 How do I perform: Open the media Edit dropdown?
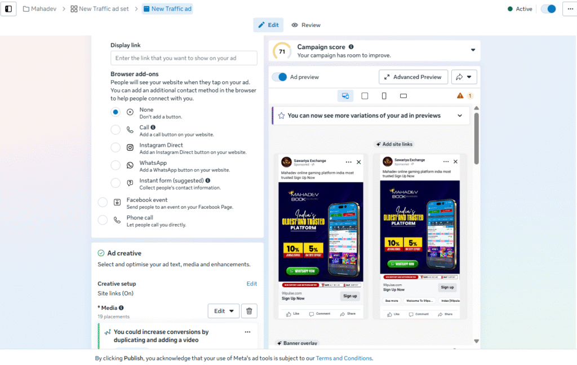(x=223, y=311)
